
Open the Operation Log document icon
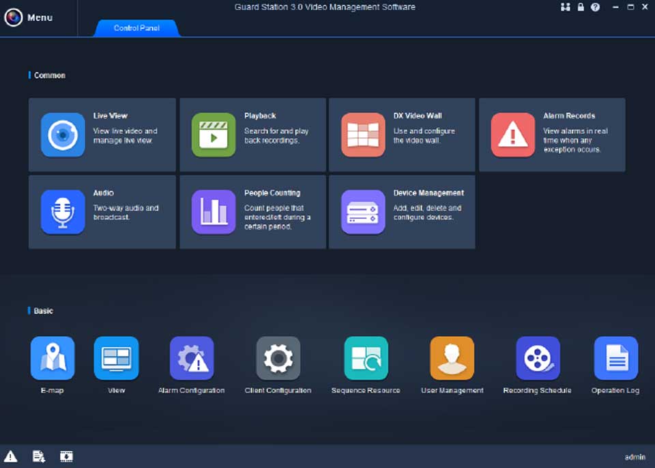click(616, 358)
